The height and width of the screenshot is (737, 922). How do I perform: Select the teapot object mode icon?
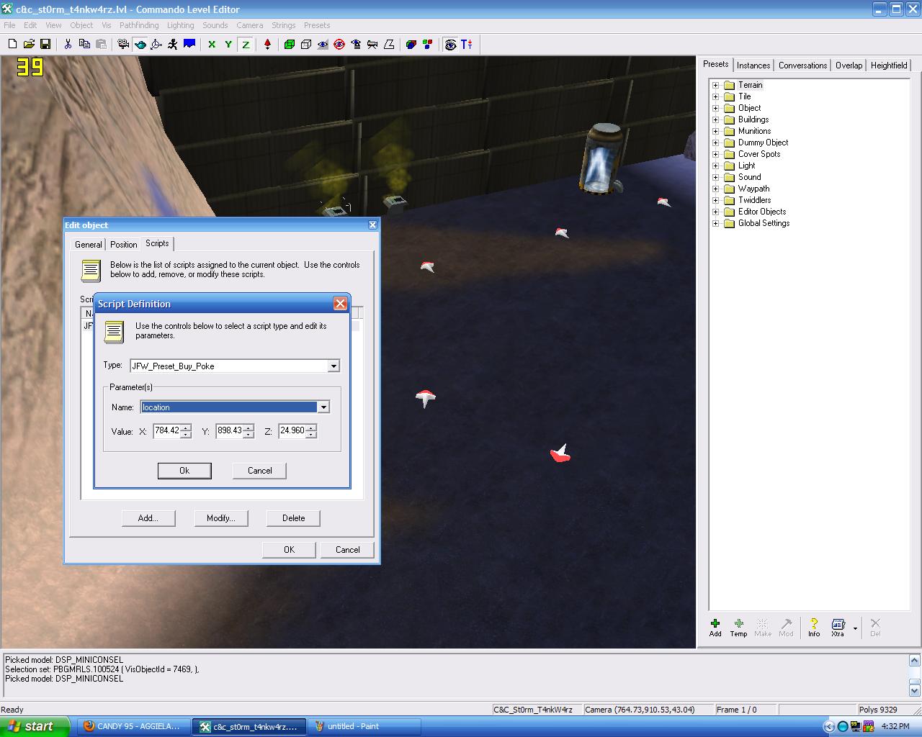click(x=140, y=45)
